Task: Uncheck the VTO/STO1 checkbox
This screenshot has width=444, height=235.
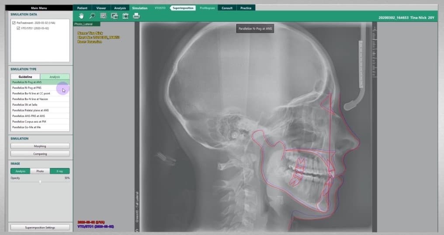Action: (18, 28)
